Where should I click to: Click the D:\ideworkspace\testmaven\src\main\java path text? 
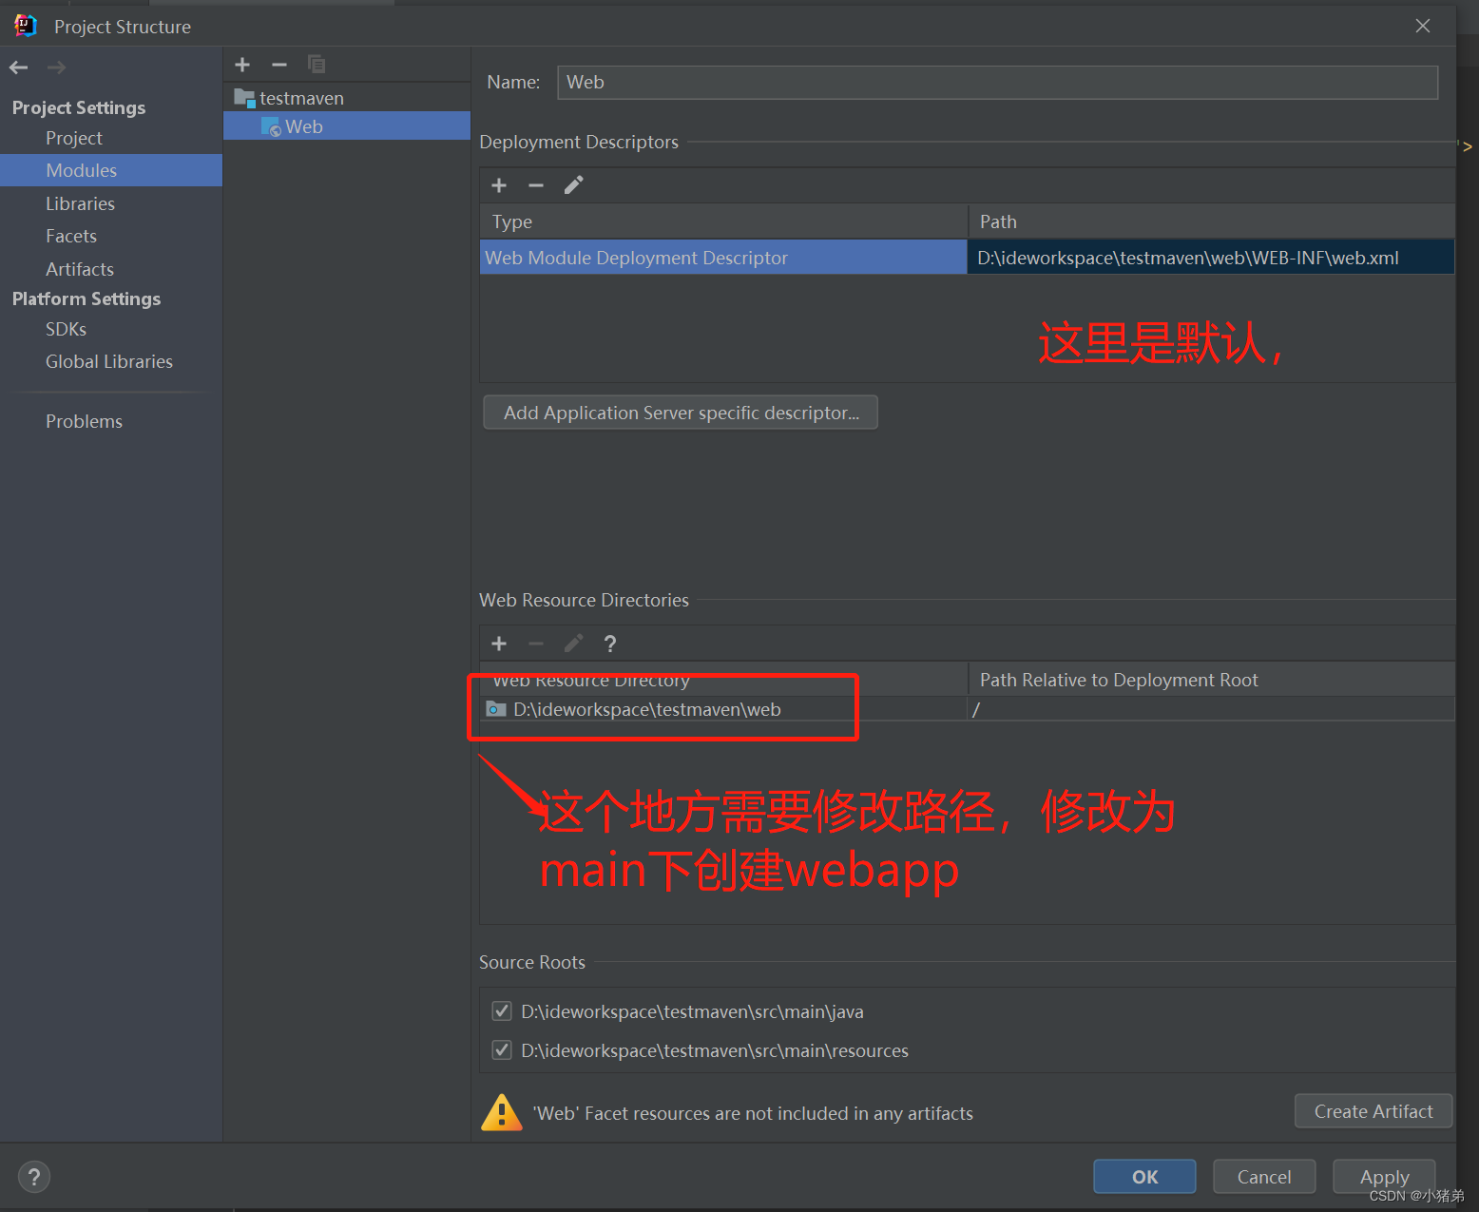692,1011
